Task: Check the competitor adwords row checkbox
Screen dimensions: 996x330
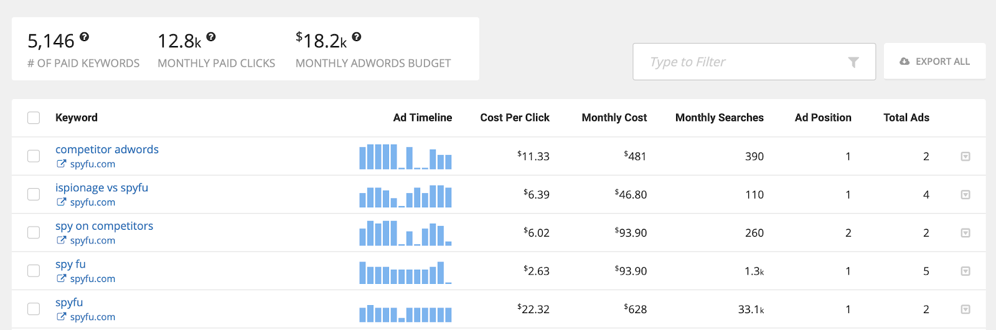Action: click(x=34, y=156)
